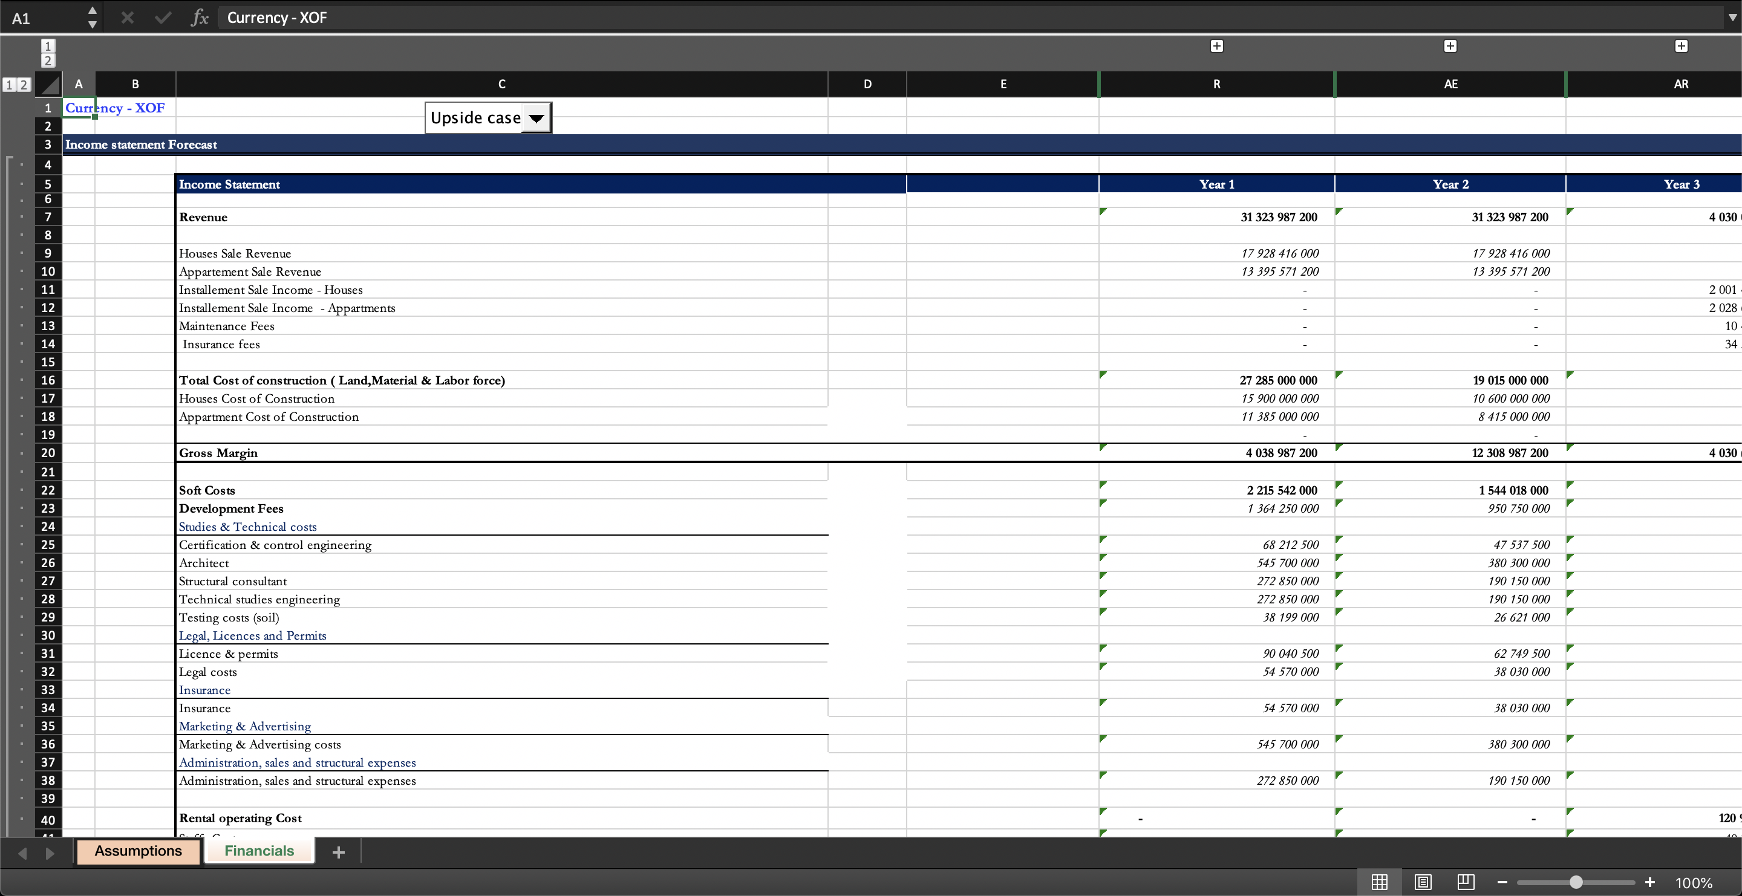Screen dimensions: 1742x896
Task: Click row outline level 2 button
Action: click(x=24, y=85)
